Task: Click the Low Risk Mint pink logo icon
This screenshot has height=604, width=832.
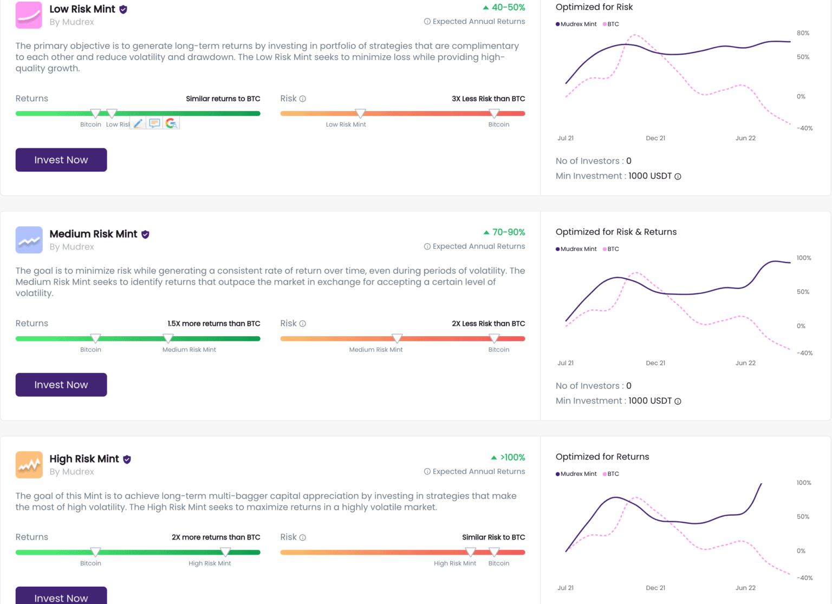Action: [x=29, y=15]
